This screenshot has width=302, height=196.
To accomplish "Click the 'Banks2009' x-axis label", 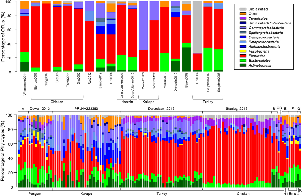I will click(x=186, y=80).
